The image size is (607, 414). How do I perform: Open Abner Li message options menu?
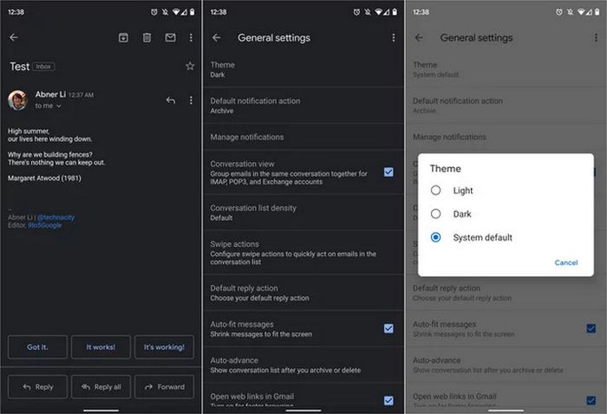pos(191,100)
